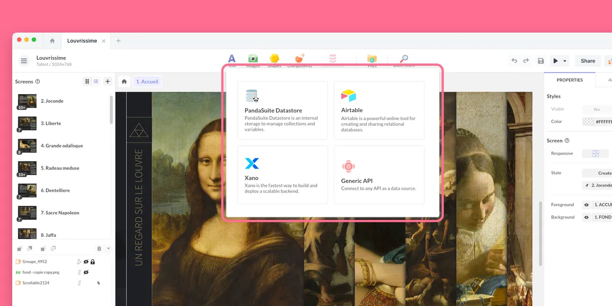The width and height of the screenshot is (612, 306).
Task: Open the Files folder tool
Action: [372, 60]
